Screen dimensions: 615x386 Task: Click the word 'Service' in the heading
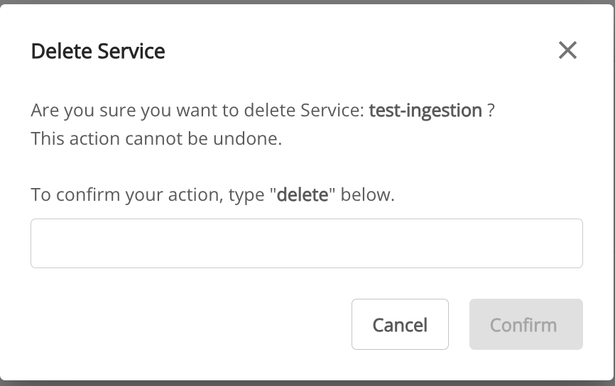tap(131, 51)
